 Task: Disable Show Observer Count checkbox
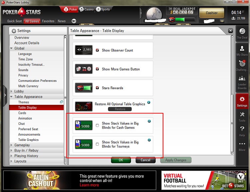(x=97, y=50)
